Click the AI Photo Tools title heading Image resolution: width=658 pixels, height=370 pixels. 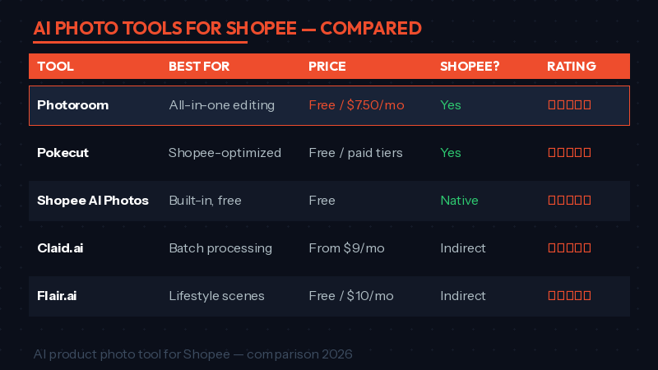[228, 29]
